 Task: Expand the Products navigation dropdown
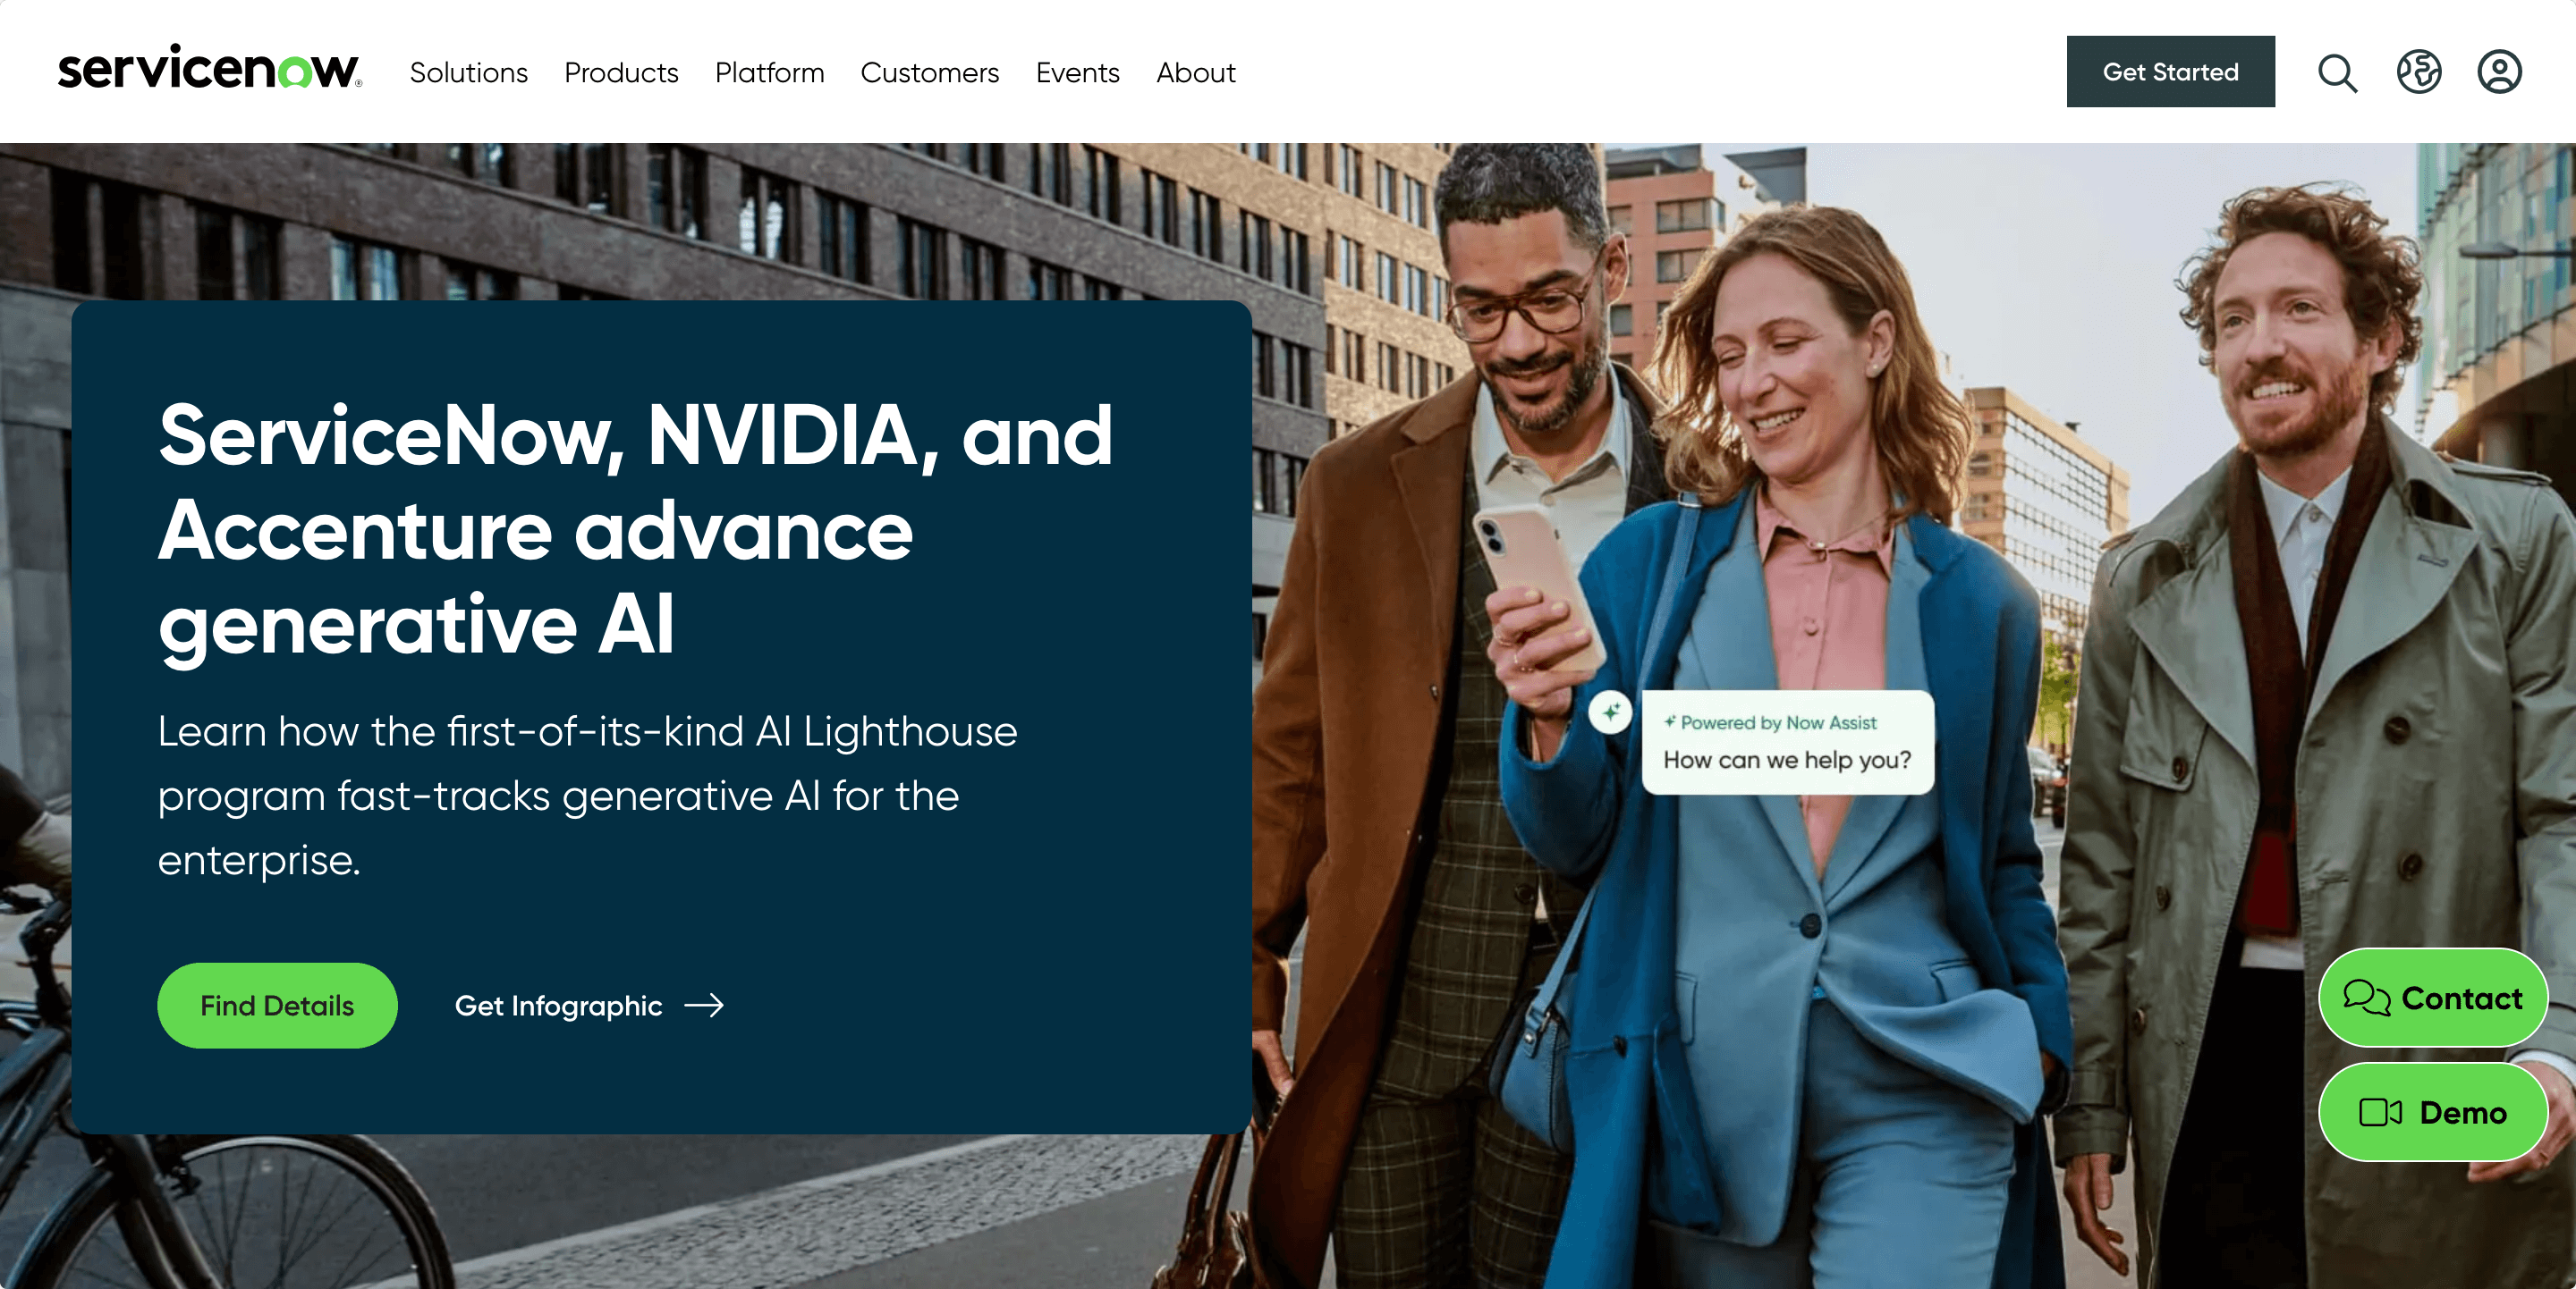tap(620, 71)
